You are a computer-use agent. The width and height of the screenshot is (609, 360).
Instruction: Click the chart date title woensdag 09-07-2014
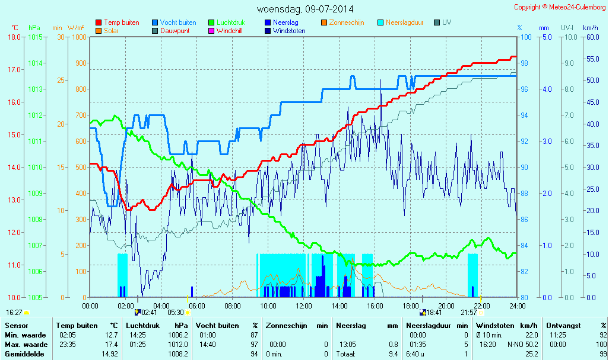point(305,9)
